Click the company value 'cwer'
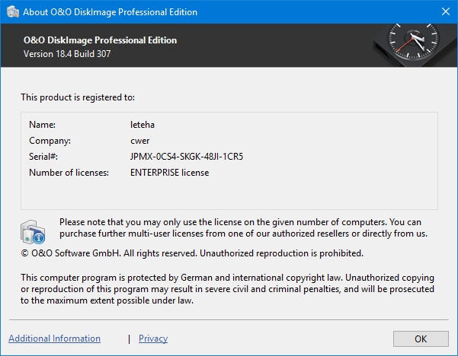 pos(140,140)
